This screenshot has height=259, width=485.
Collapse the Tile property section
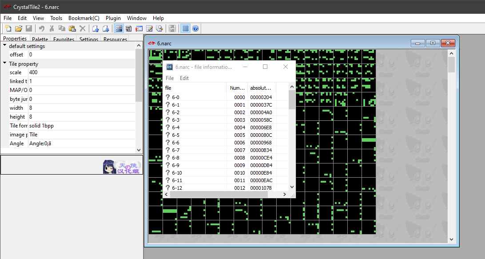click(x=5, y=64)
